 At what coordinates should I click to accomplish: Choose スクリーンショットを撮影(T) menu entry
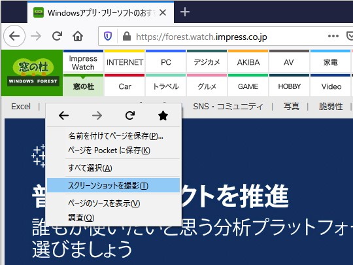[x=113, y=185]
